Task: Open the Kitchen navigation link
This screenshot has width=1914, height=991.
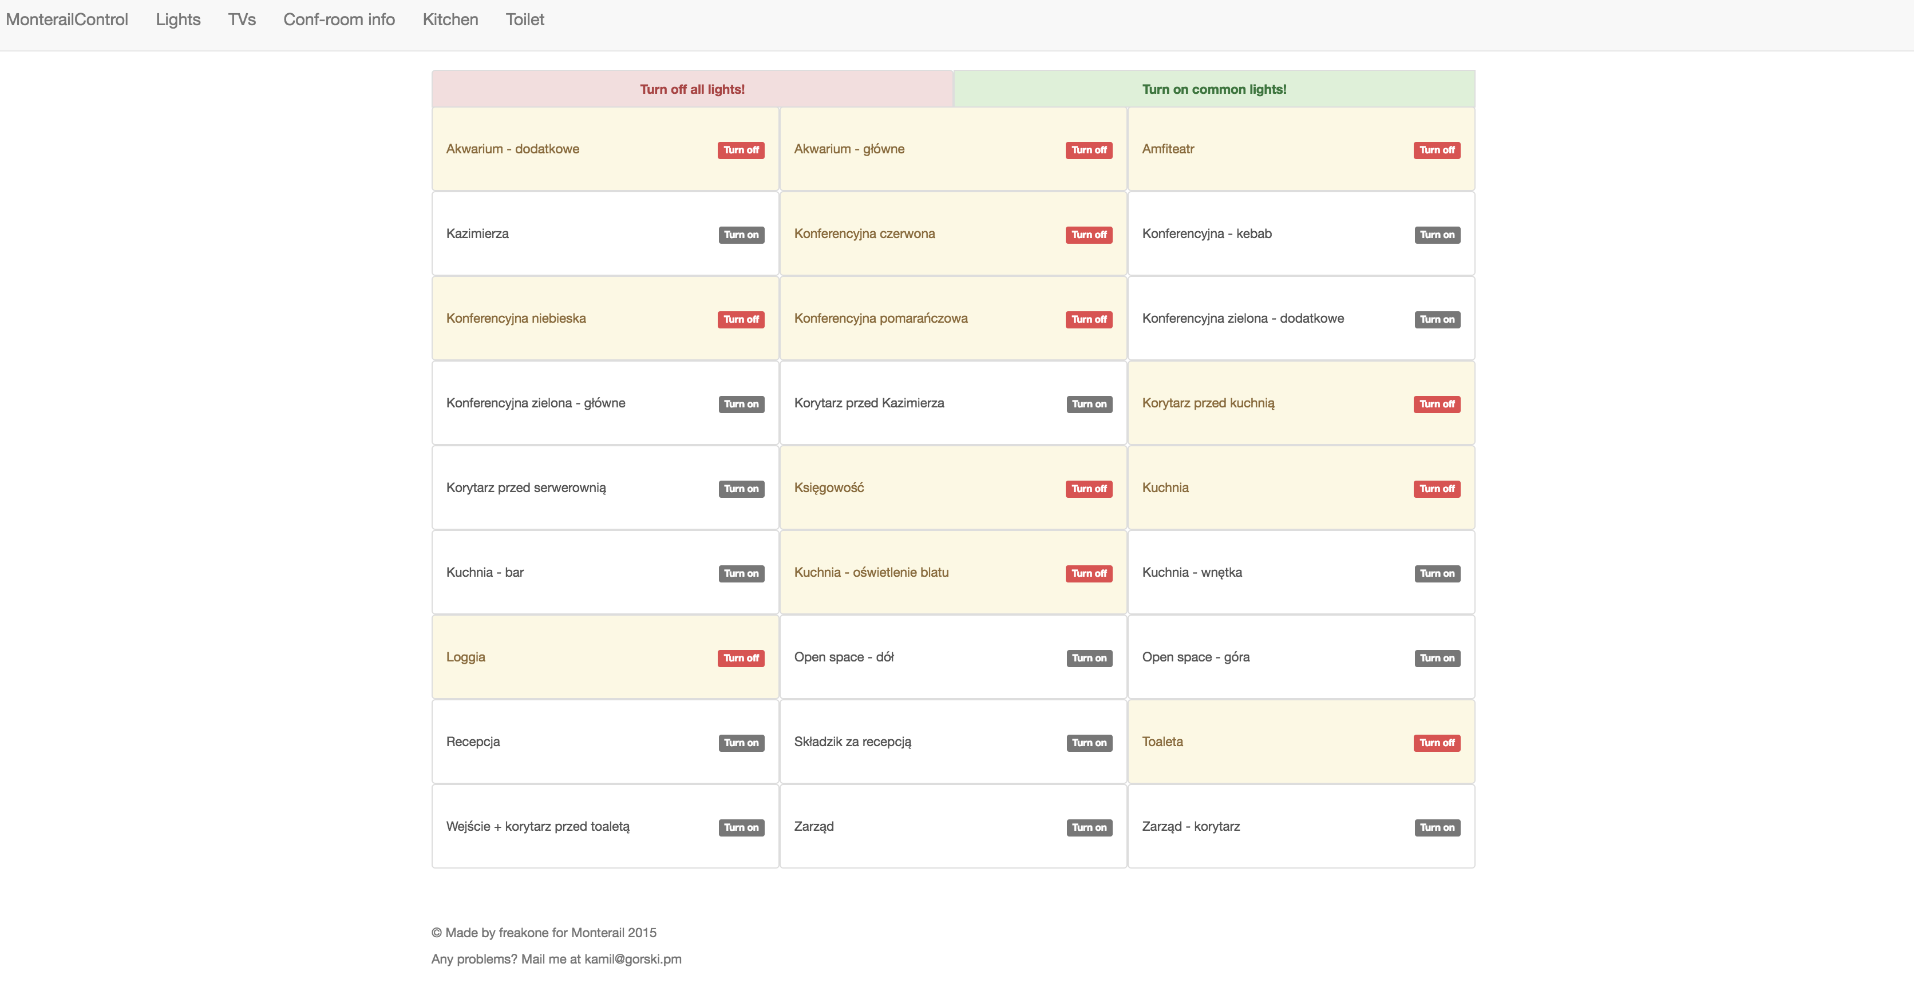Action: 450,19
